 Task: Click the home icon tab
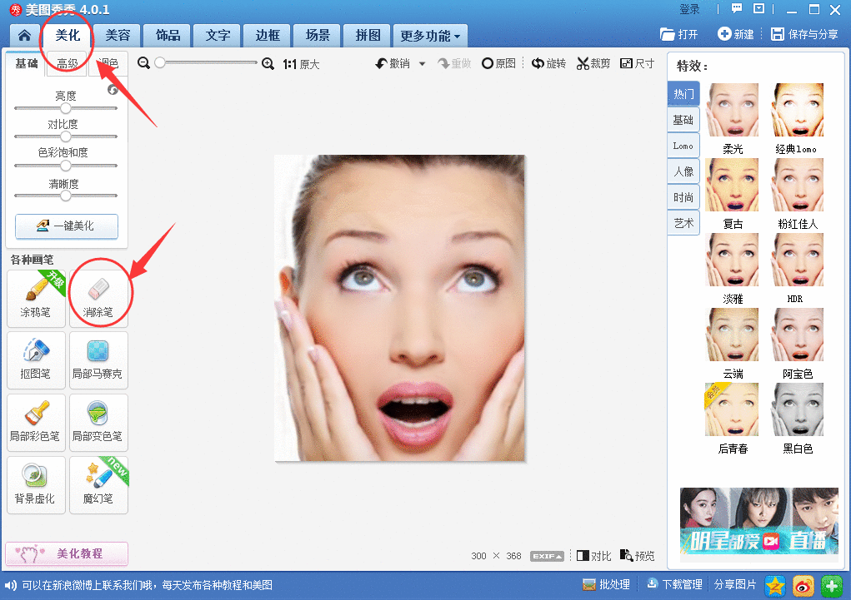pos(25,36)
